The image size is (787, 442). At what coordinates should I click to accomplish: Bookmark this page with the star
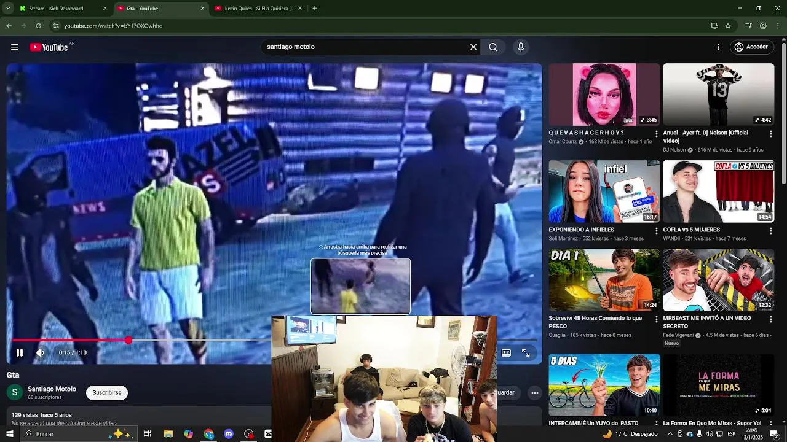click(x=728, y=26)
